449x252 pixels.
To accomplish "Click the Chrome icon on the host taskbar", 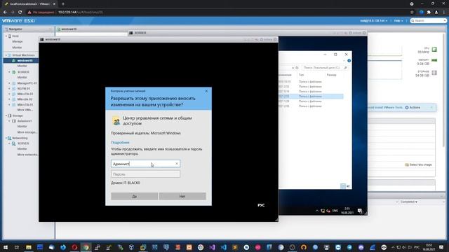I will (86, 247).
